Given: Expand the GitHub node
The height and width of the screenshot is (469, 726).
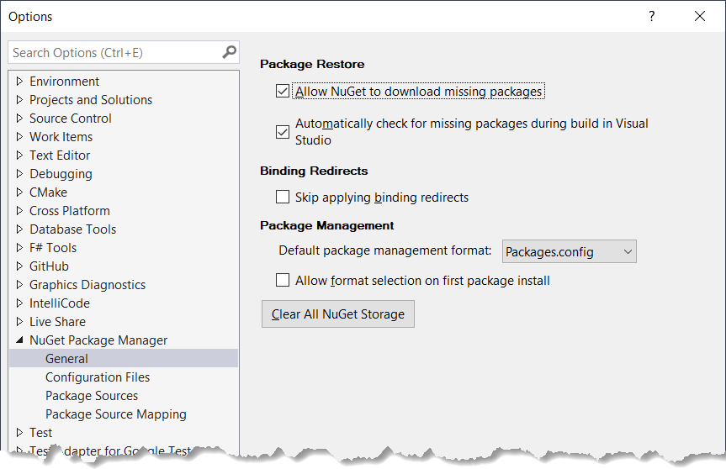Looking at the screenshot, I should point(19,266).
